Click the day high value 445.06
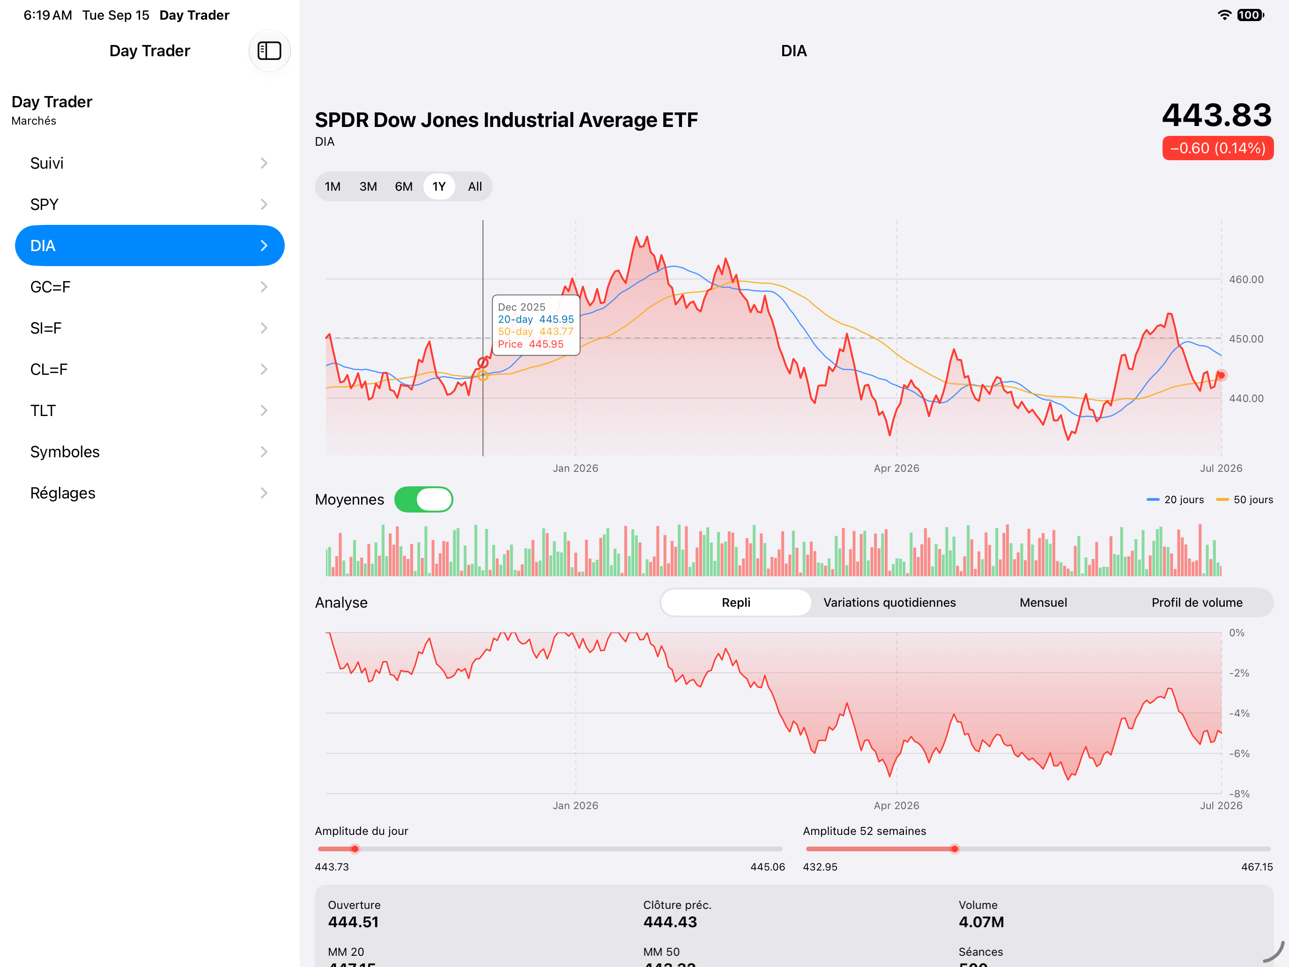The width and height of the screenshot is (1289, 967). coord(768,867)
